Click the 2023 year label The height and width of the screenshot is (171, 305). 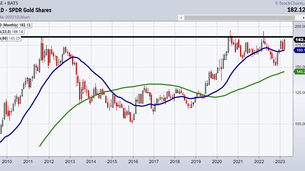(280, 162)
